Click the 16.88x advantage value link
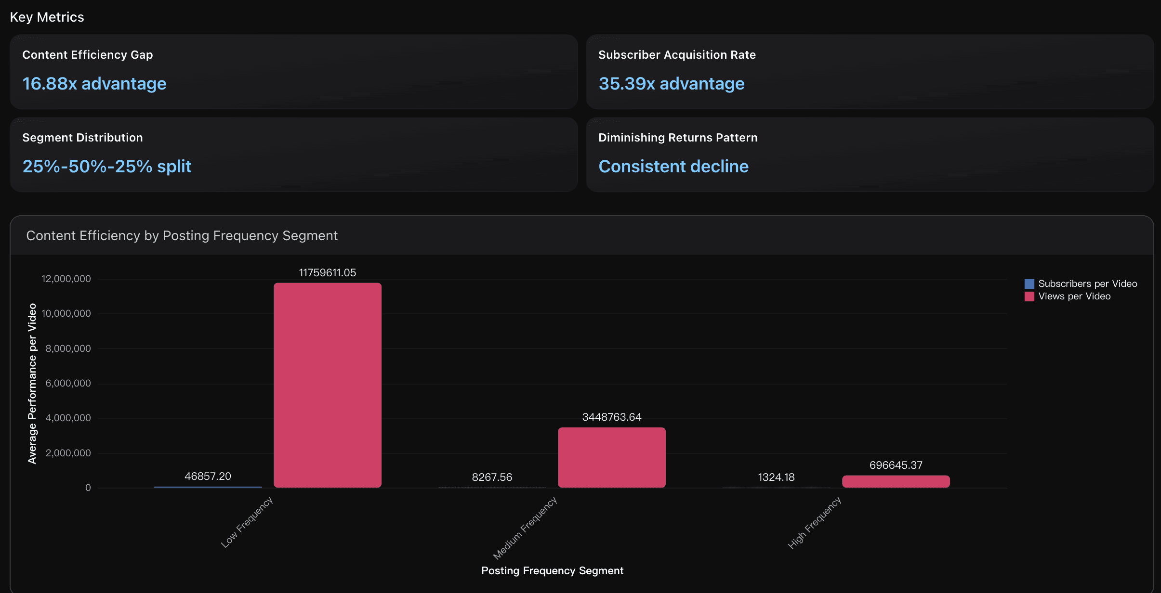1161x593 pixels. [94, 83]
